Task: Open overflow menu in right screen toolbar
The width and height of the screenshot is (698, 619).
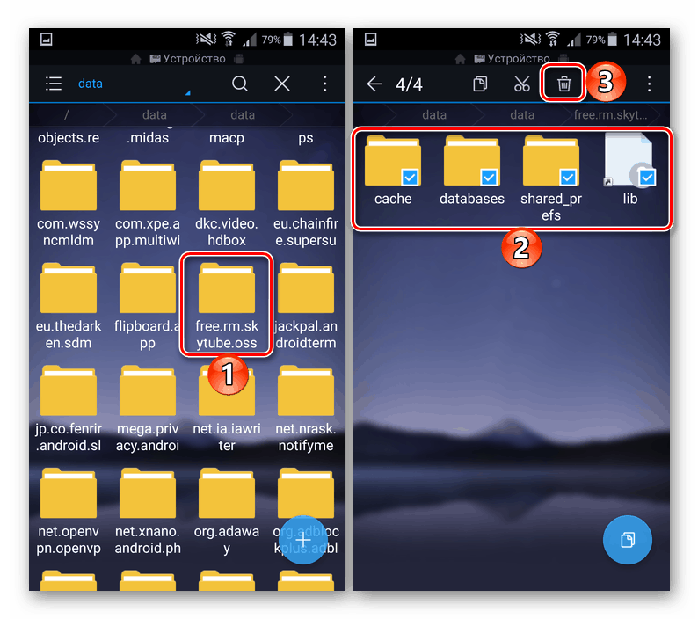Action: pyautogui.click(x=650, y=84)
